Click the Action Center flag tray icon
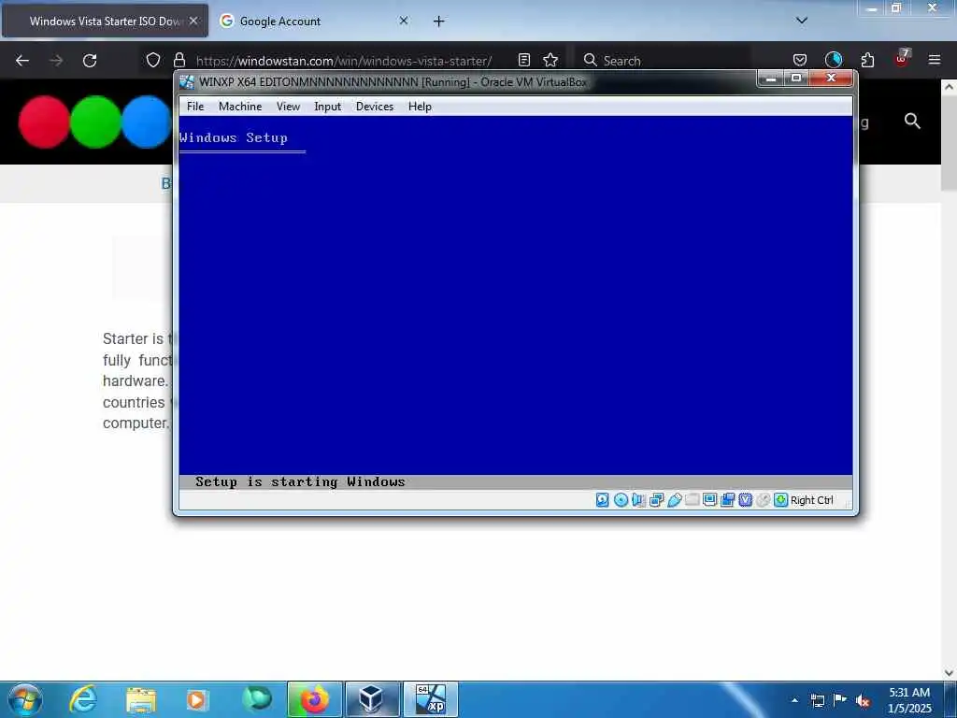This screenshot has width=957, height=718. click(840, 699)
